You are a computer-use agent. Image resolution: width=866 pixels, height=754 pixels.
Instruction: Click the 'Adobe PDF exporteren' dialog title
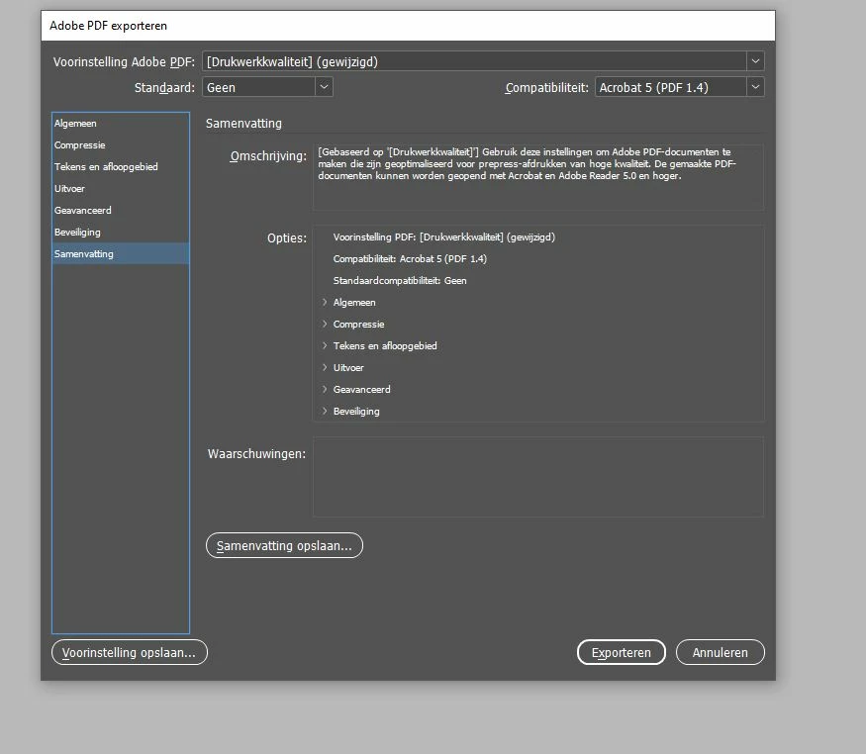108,26
